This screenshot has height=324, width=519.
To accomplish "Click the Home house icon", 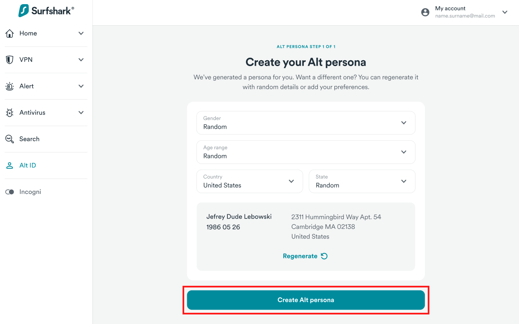I will 10,33.
